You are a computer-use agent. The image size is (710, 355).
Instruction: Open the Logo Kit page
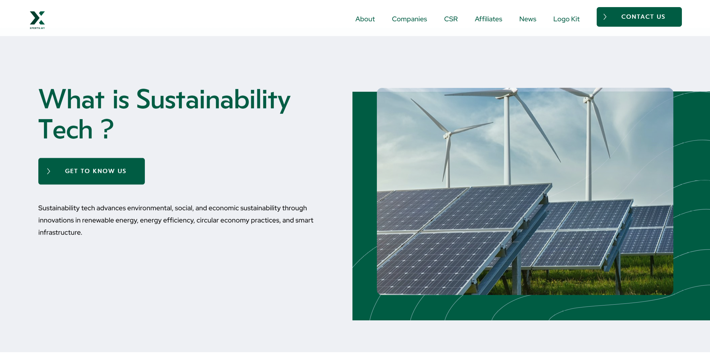(x=566, y=19)
